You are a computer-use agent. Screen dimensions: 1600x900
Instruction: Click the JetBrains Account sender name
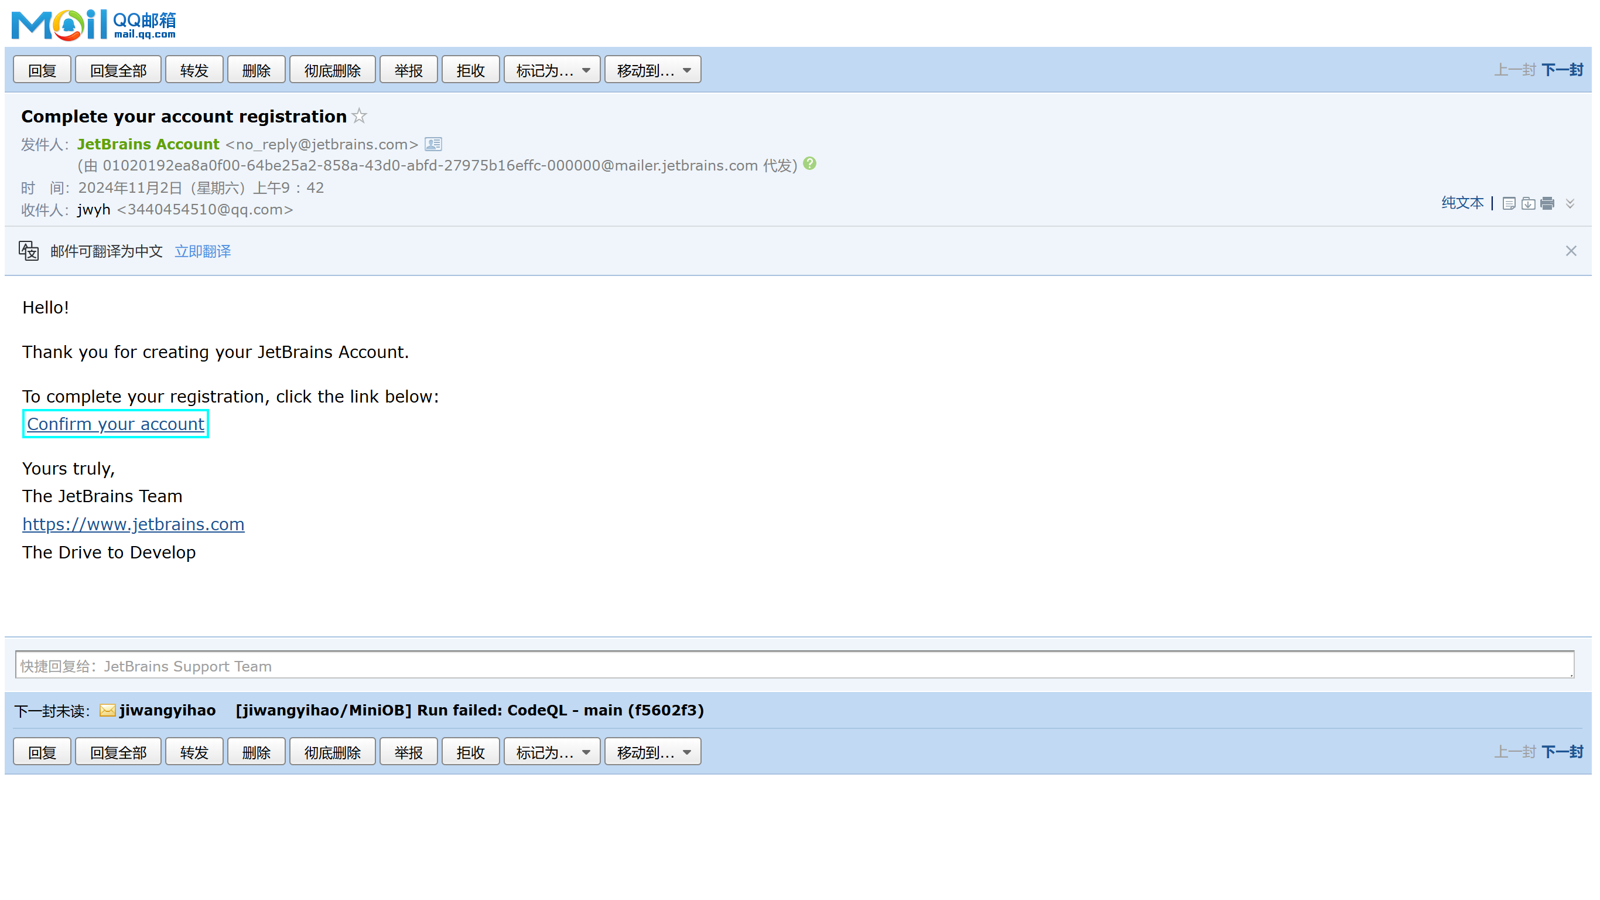(x=148, y=144)
